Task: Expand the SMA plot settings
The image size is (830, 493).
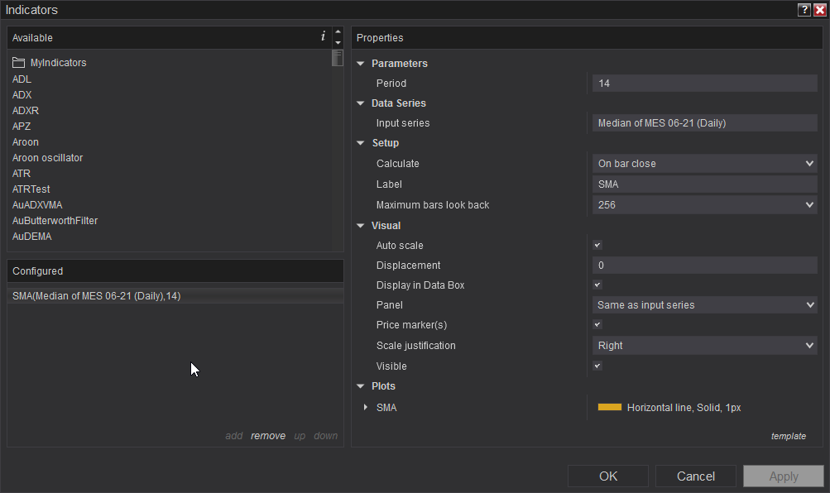Action: tap(367, 407)
